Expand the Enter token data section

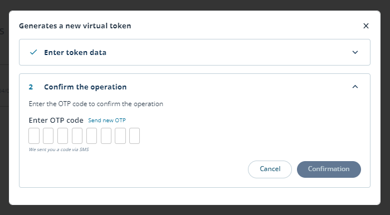[x=355, y=52]
